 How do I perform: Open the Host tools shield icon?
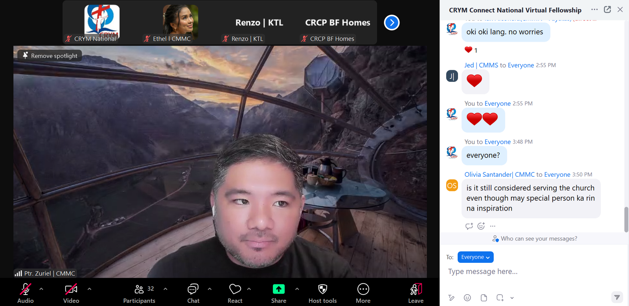pyautogui.click(x=322, y=290)
